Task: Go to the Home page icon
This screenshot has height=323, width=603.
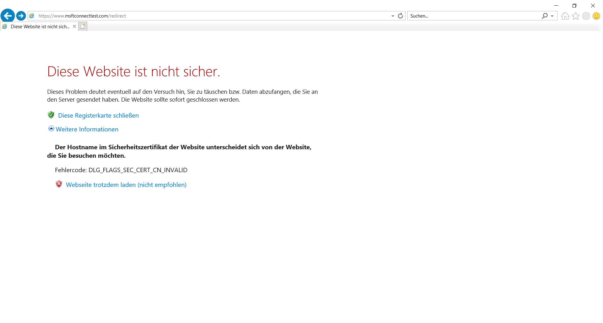Action: [x=565, y=16]
